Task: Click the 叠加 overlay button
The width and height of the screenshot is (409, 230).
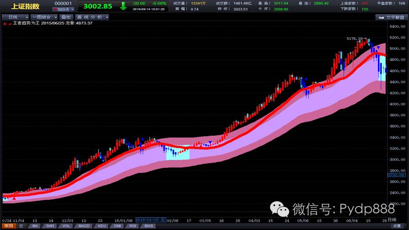Action: [x=66, y=17]
